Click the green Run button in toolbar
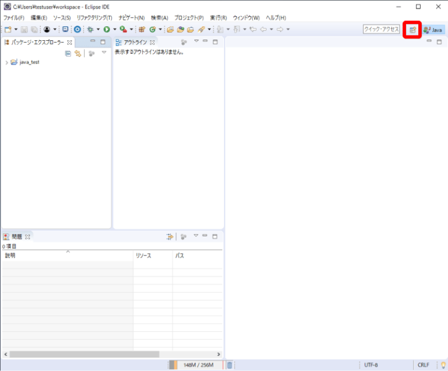 (x=107, y=29)
